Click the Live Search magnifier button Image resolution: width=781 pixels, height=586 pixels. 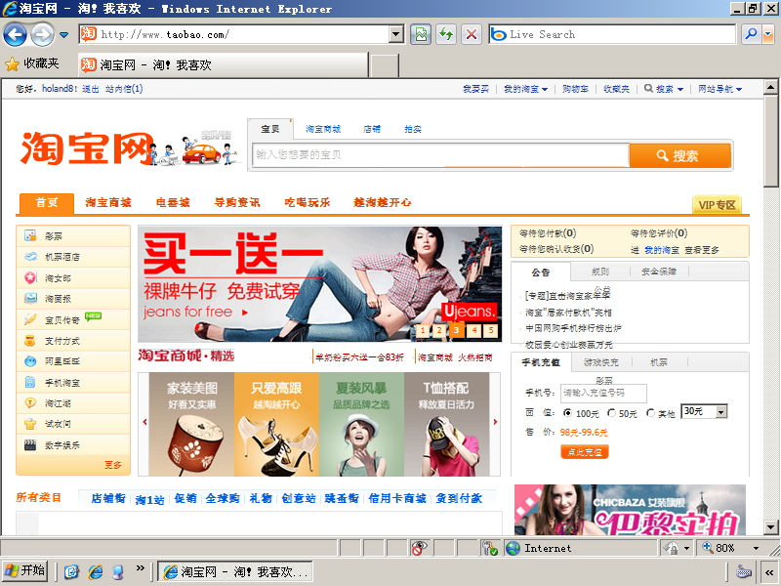[751, 34]
